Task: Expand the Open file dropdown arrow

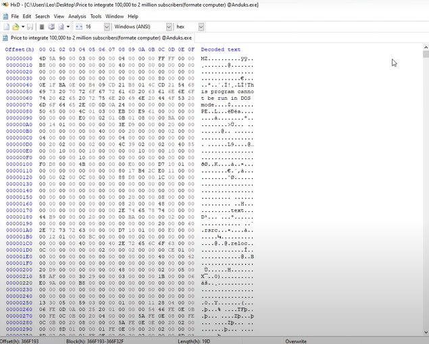Action: point(23,27)
